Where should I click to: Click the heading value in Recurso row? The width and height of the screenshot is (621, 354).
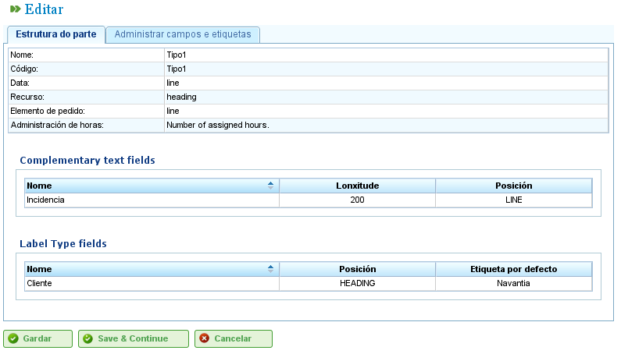[x=181, y=97]
